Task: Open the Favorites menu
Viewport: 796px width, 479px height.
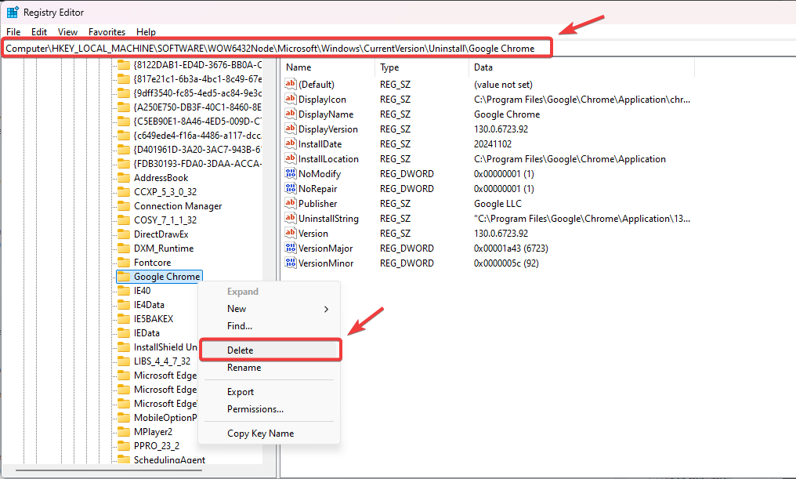Action: click(107, 32)
